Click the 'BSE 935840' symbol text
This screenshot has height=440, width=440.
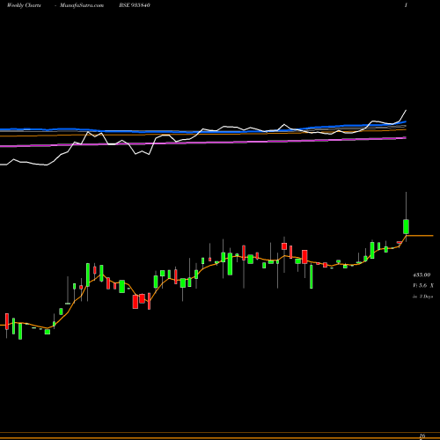[135, 5]
